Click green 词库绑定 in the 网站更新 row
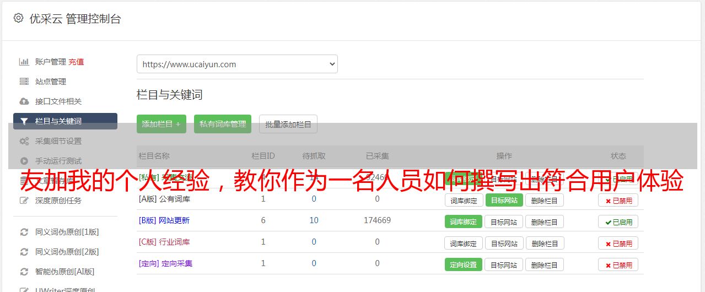The image size is (705, 292). [x=464, y=222]
